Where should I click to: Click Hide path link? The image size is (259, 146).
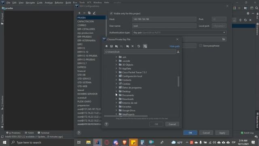[x=174, y=46]
